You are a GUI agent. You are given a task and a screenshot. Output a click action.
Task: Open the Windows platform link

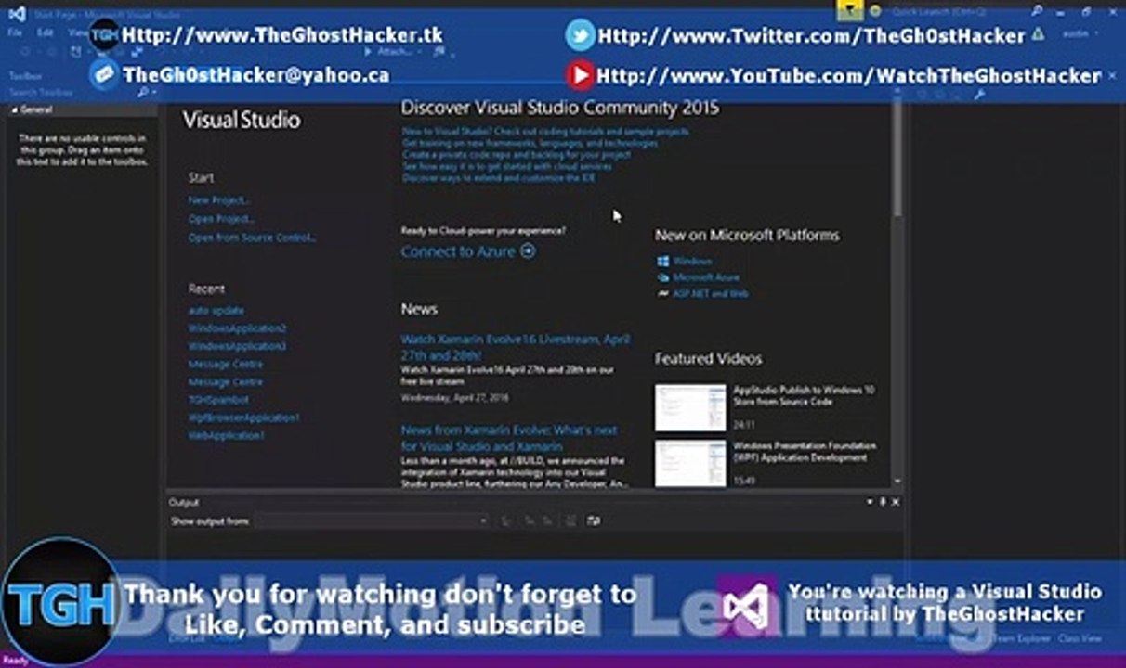[x=692, y=262]
